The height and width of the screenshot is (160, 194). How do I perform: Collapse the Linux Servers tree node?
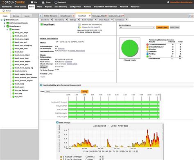[5, 26]
